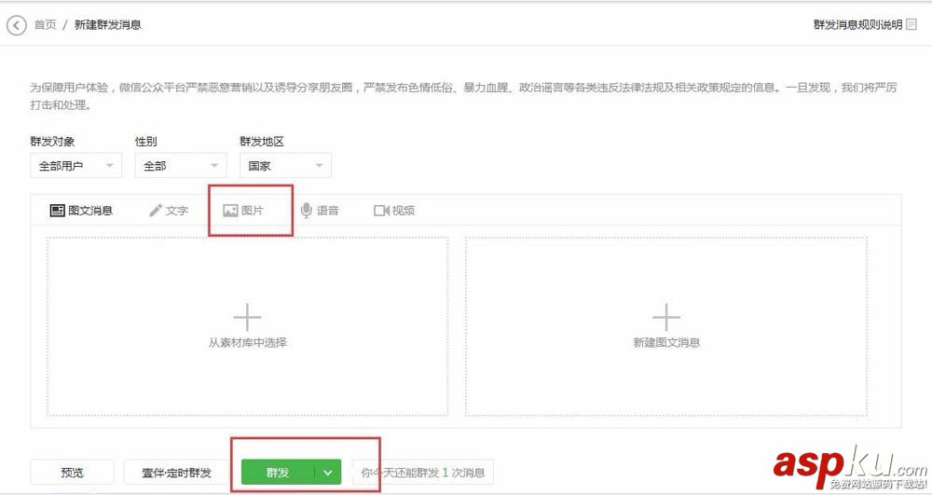This screenshot has height=495, width=932.
Task: Click the 群发对象 label
Action: [53, 142]
